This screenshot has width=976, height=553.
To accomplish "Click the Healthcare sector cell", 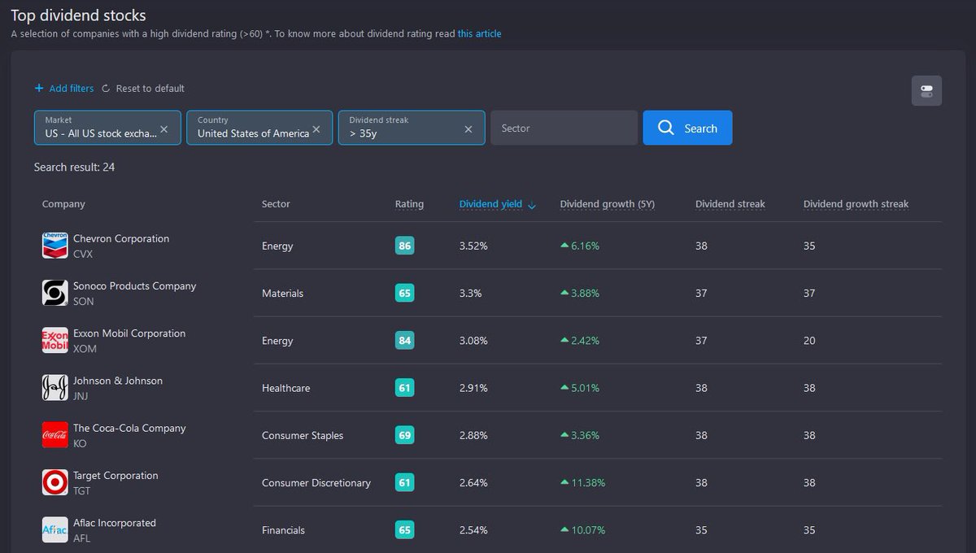I will tap(285, 388).
